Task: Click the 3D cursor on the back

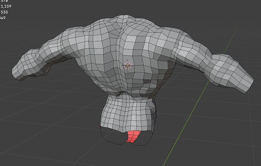Action: click(128, 66)
